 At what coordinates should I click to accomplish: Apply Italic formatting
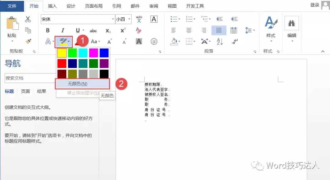point(62,30)
